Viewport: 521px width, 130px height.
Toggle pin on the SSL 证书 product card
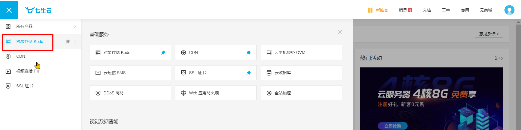click(248, 73)
